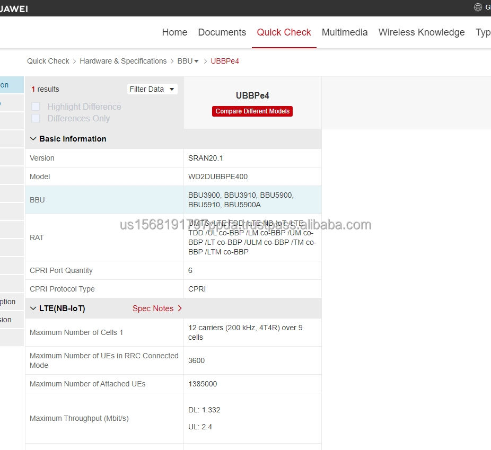The width and height of the screenshot is (491, 450).
Task: Open the Documents tab
Action: (222, 32)
